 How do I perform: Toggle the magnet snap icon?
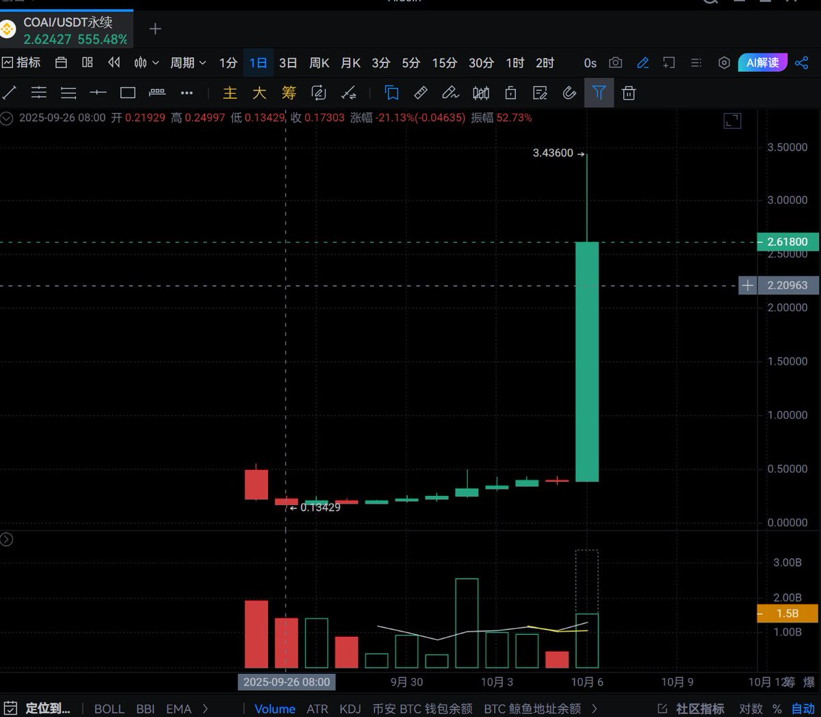(569, 93)
